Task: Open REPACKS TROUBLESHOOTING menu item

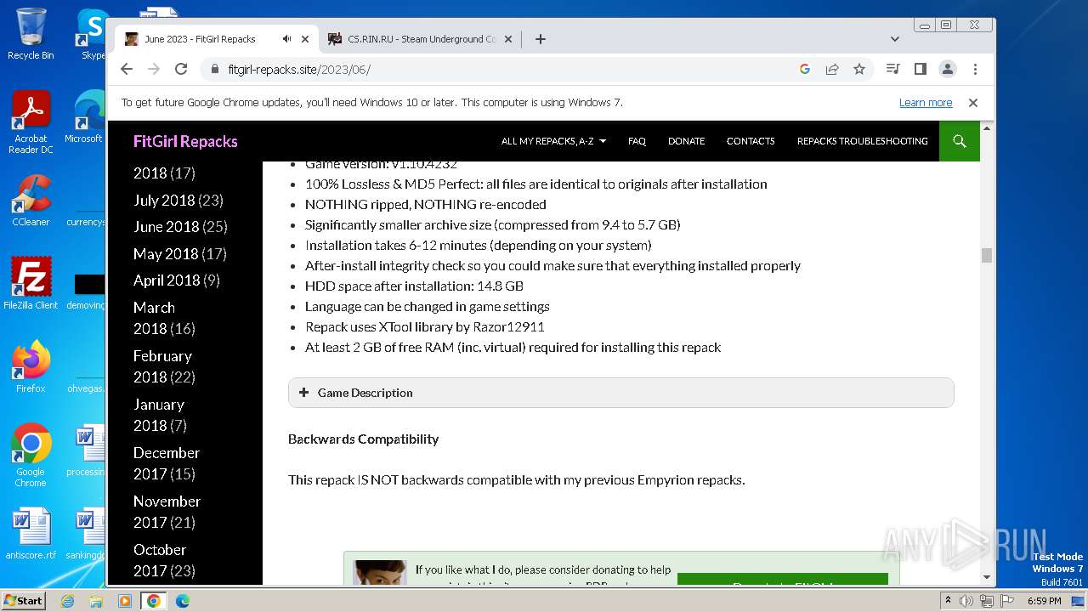Action: click(x=862, y=141)
